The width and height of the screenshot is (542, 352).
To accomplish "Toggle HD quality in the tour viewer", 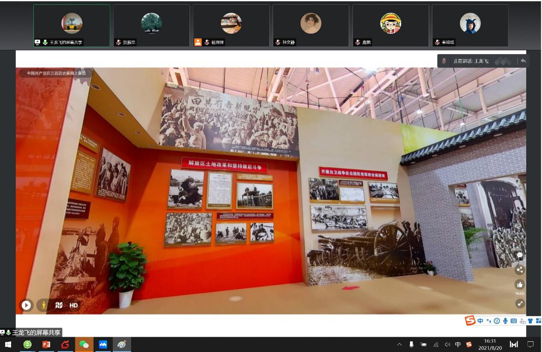I will tap(73, 305).
